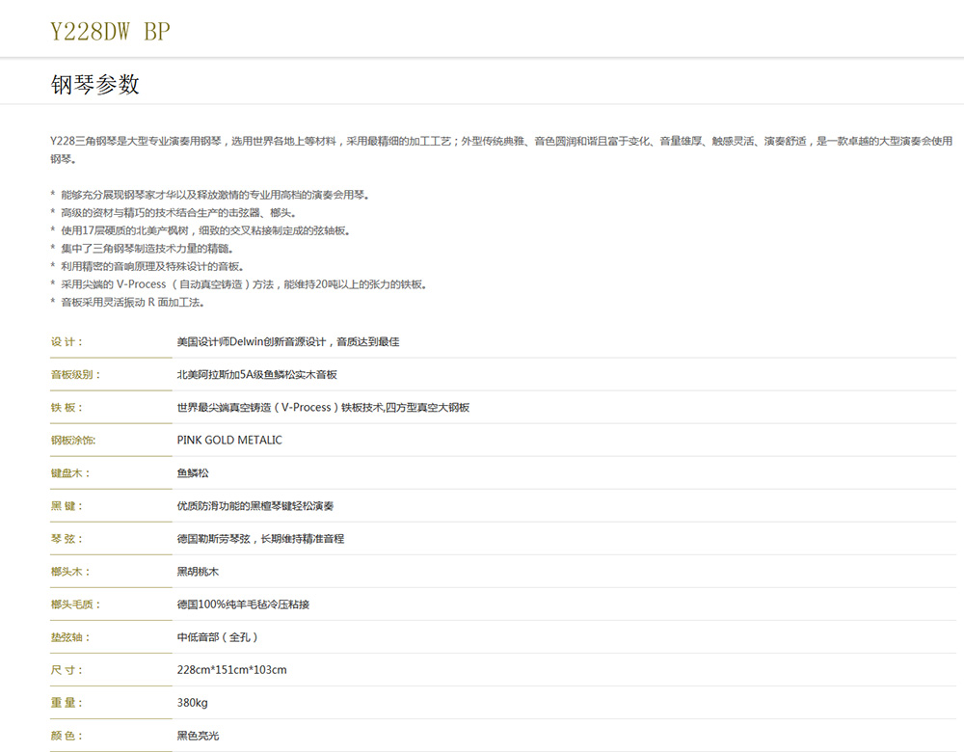The height and width of the screenshot is (752, 964).
Task: Click the value 228cm*151cm*103cm
Action: coord(231,670)
